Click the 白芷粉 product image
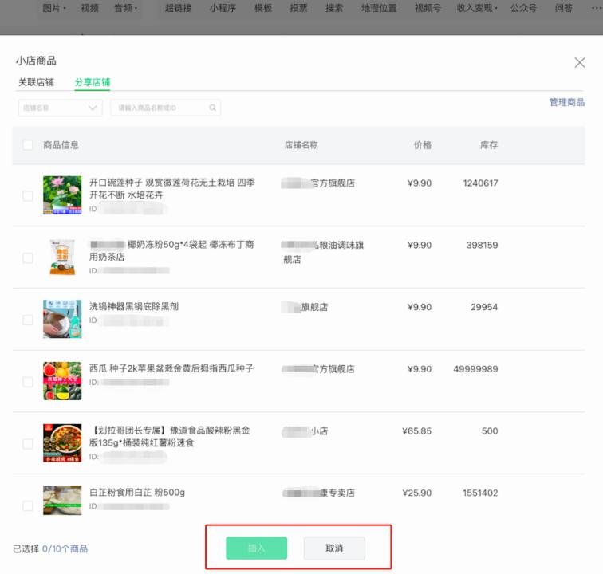 click(62, 500)
